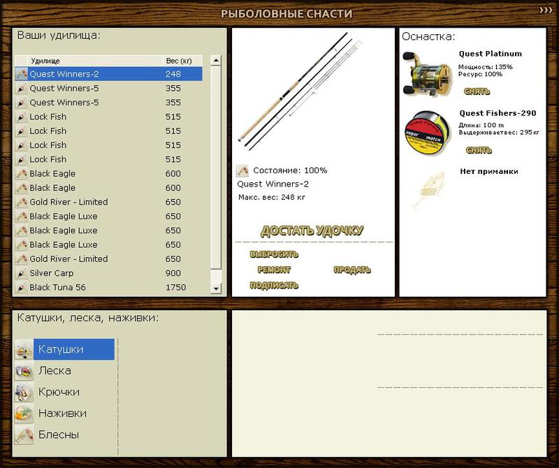Image resolution: width=559 pixels, height=468 pixels.
Task: Click the РЕМОНТ button
Action: 274,270
